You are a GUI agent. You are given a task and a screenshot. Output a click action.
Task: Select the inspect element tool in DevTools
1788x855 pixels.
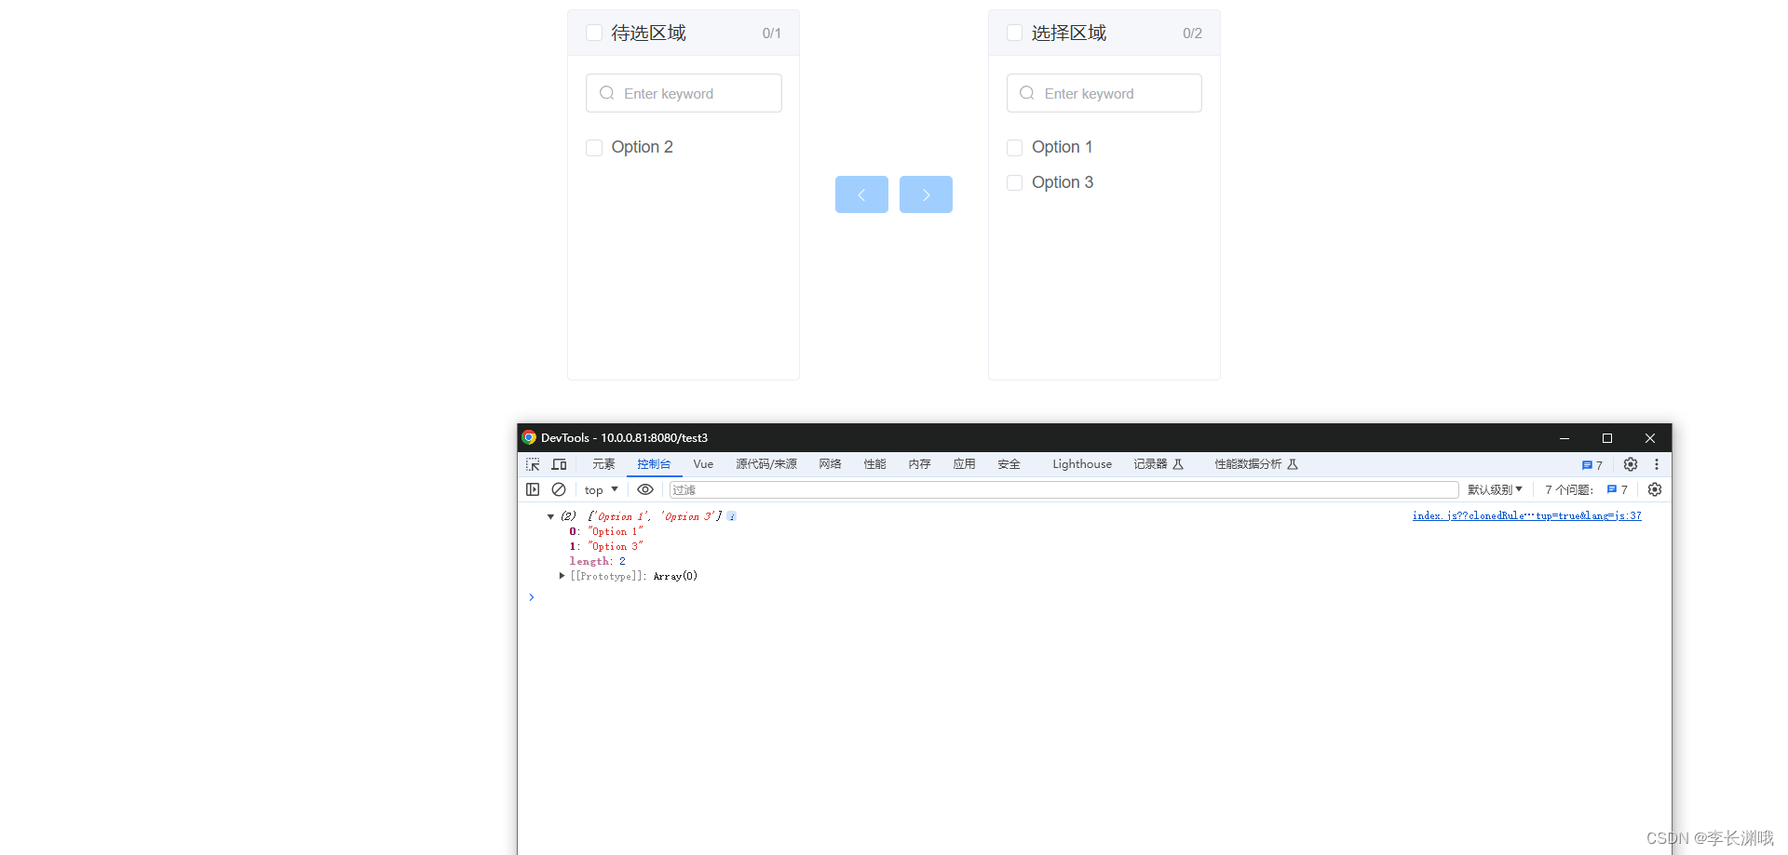pyautogui.click(x=532, y=464)
